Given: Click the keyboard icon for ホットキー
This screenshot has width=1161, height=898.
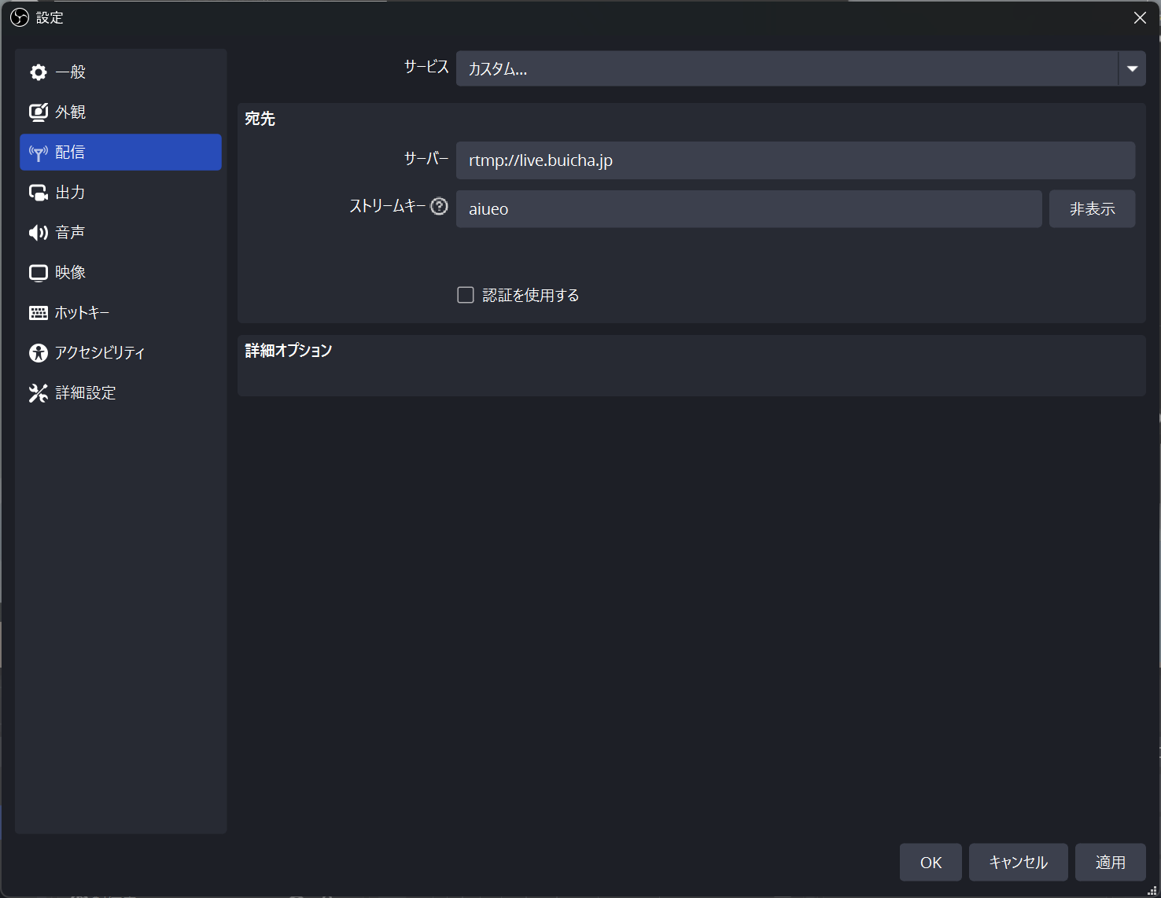Looking at the screenshot, I should click(x=38, y=313).
